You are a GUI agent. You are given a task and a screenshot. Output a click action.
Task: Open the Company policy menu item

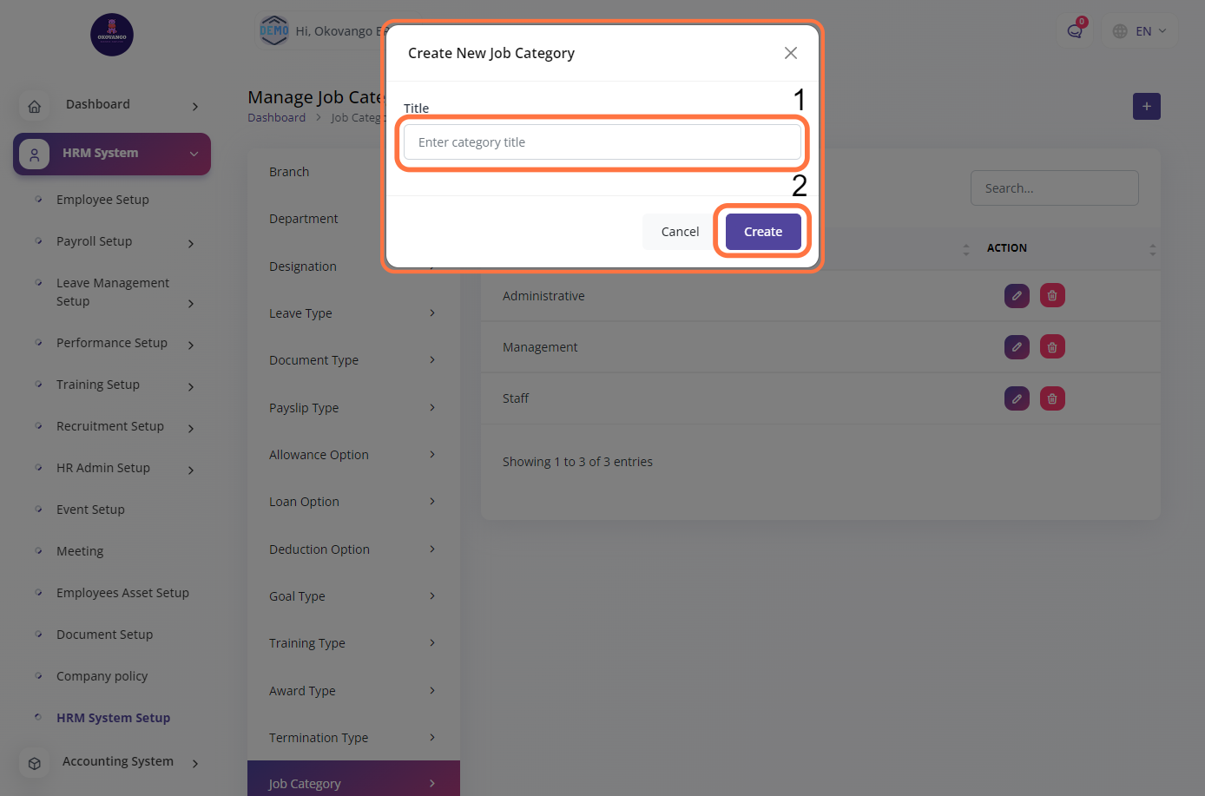coord(102,676)
